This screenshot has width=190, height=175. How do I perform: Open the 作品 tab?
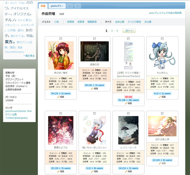tap(43, 6)
